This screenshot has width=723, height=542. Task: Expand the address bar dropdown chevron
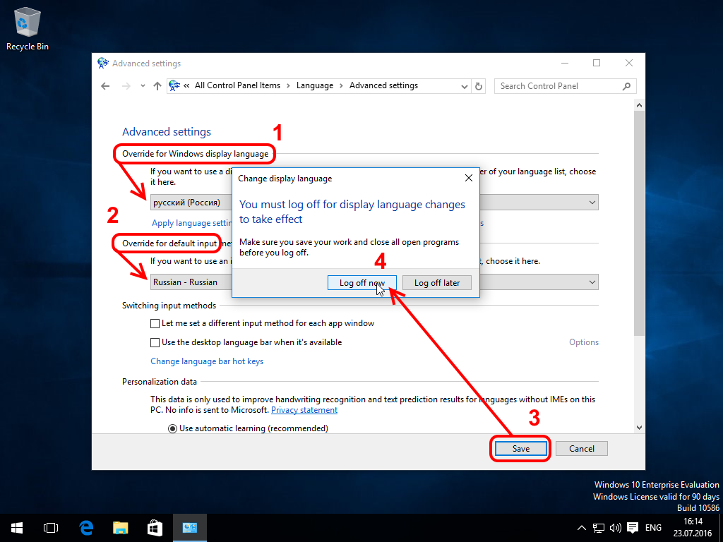[x=464, y=85]
